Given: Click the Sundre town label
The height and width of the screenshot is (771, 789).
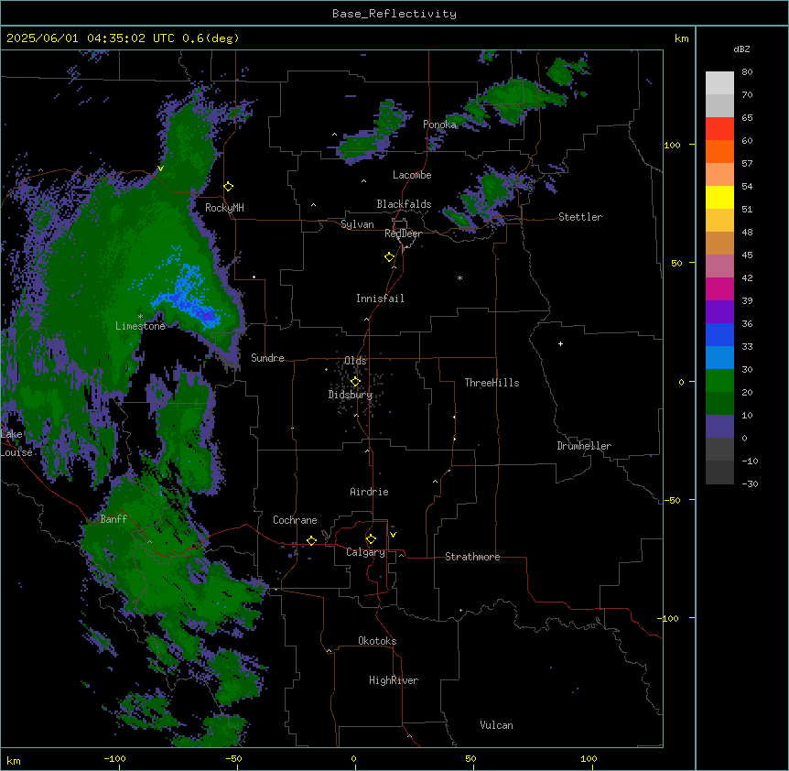Looking at the screenshot, I should [x=267, y=358].
